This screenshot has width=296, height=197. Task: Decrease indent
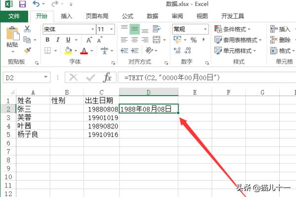coord(124,51)
